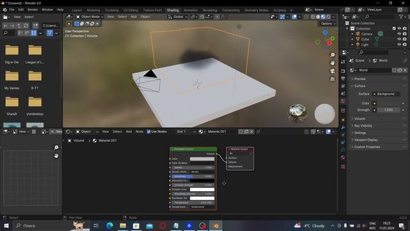Viewport: 410px width, 231px height.
Task: Click the Blender logo menu icon
Action: pyautogui.click(x=4, y=10)
